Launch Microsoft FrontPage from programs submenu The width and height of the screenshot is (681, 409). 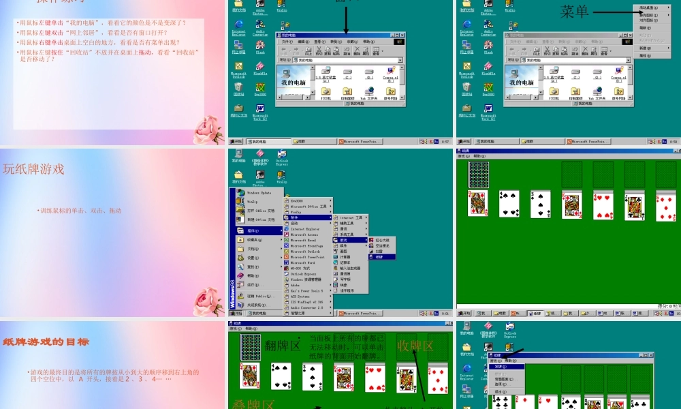point(308,246)
